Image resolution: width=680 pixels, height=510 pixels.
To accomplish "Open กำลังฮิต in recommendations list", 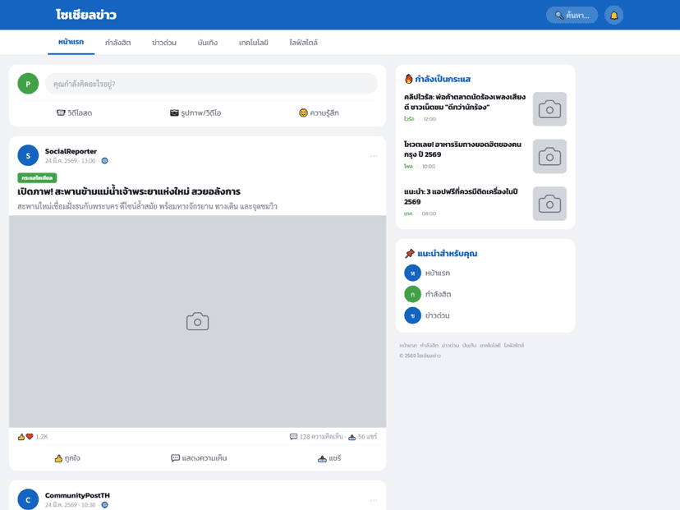I will [438, 295].
